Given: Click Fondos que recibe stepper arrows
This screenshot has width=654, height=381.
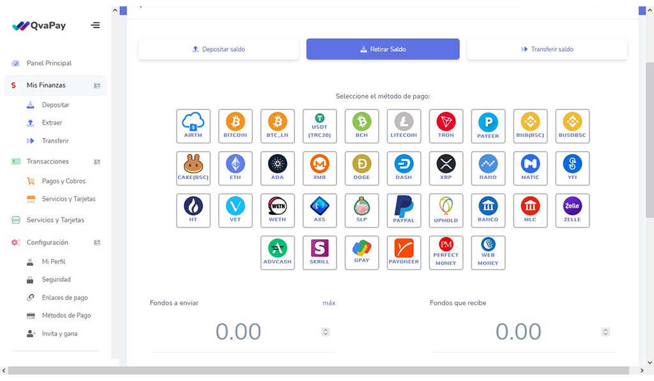Looking at the screenshot, I should 605,332.
